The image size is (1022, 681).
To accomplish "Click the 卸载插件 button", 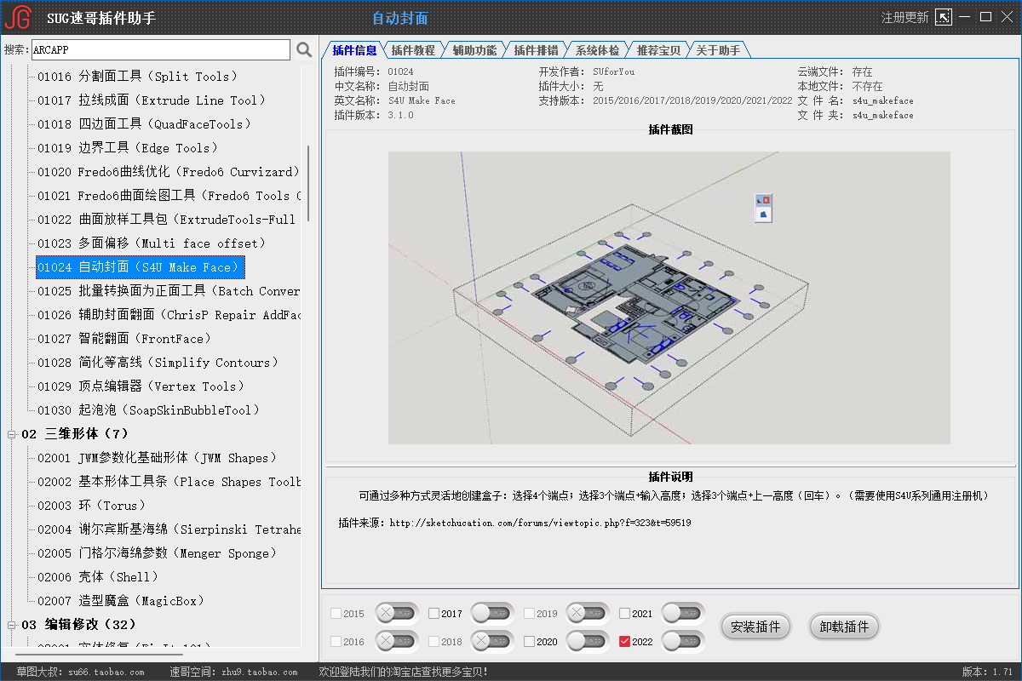I will (x=844, y=627).
